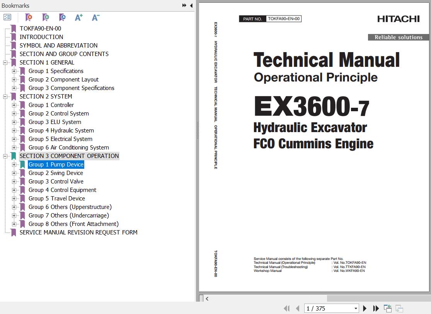
Task: Expand Group 4 Hydraulic System bookmark
Action: click(x=14, y=131)
